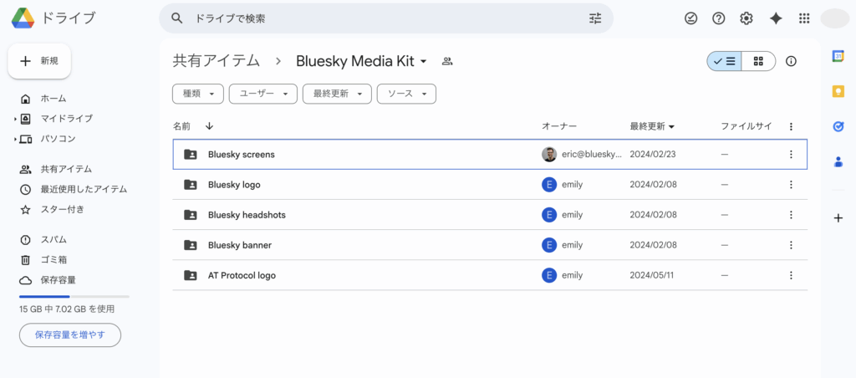
Task: Open more actions for Bluesky headshots
Action: click(x=791, y=215)
